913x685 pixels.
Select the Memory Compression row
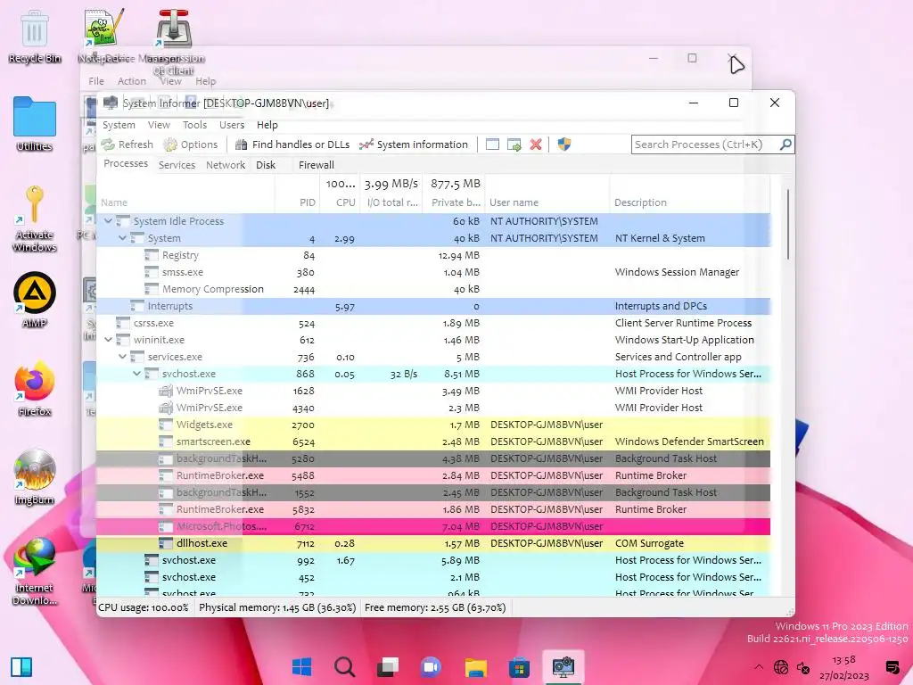433,289
